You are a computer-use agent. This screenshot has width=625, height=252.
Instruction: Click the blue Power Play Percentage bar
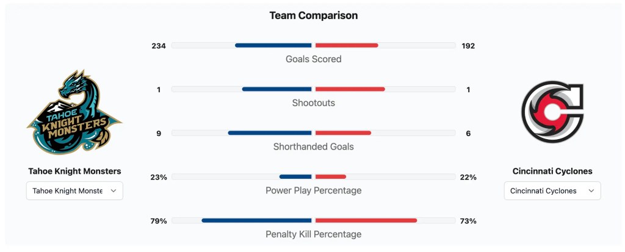295,177
